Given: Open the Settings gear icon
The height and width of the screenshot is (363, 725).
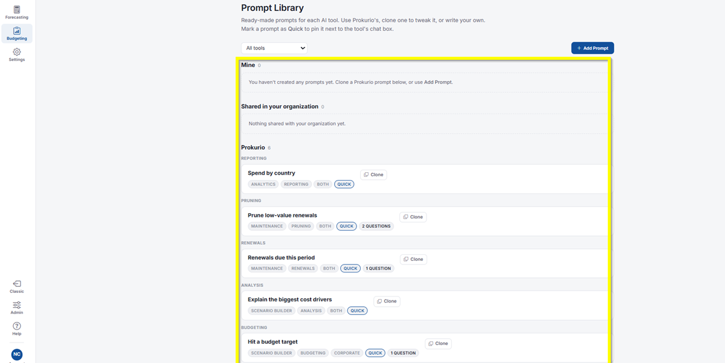Looking at the screenshot, I should pos(17,54).
